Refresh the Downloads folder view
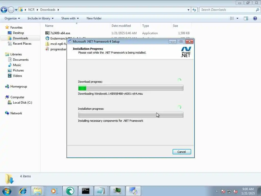 coord(194,10)
